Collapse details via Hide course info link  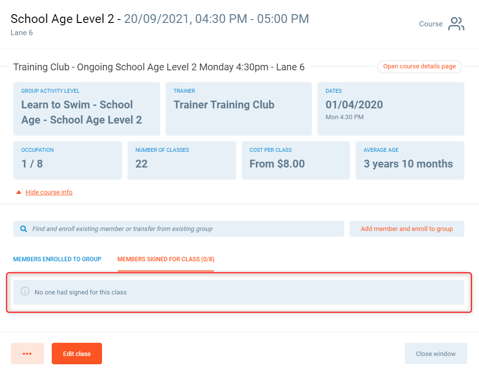point(49,192)
